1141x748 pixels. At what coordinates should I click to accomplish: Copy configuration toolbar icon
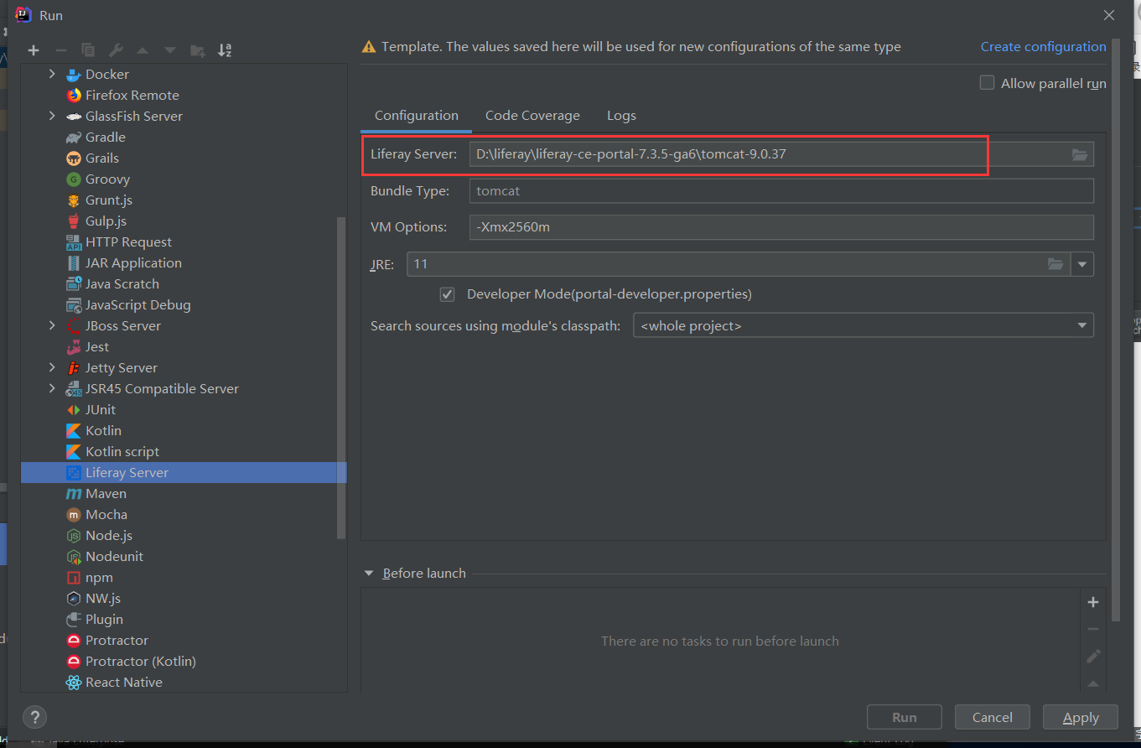tap(88, 50)
